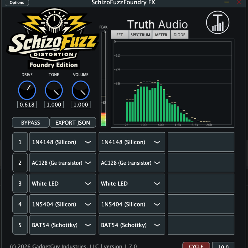
Task: Select diode slot 1 button
Action: (20, 142)
